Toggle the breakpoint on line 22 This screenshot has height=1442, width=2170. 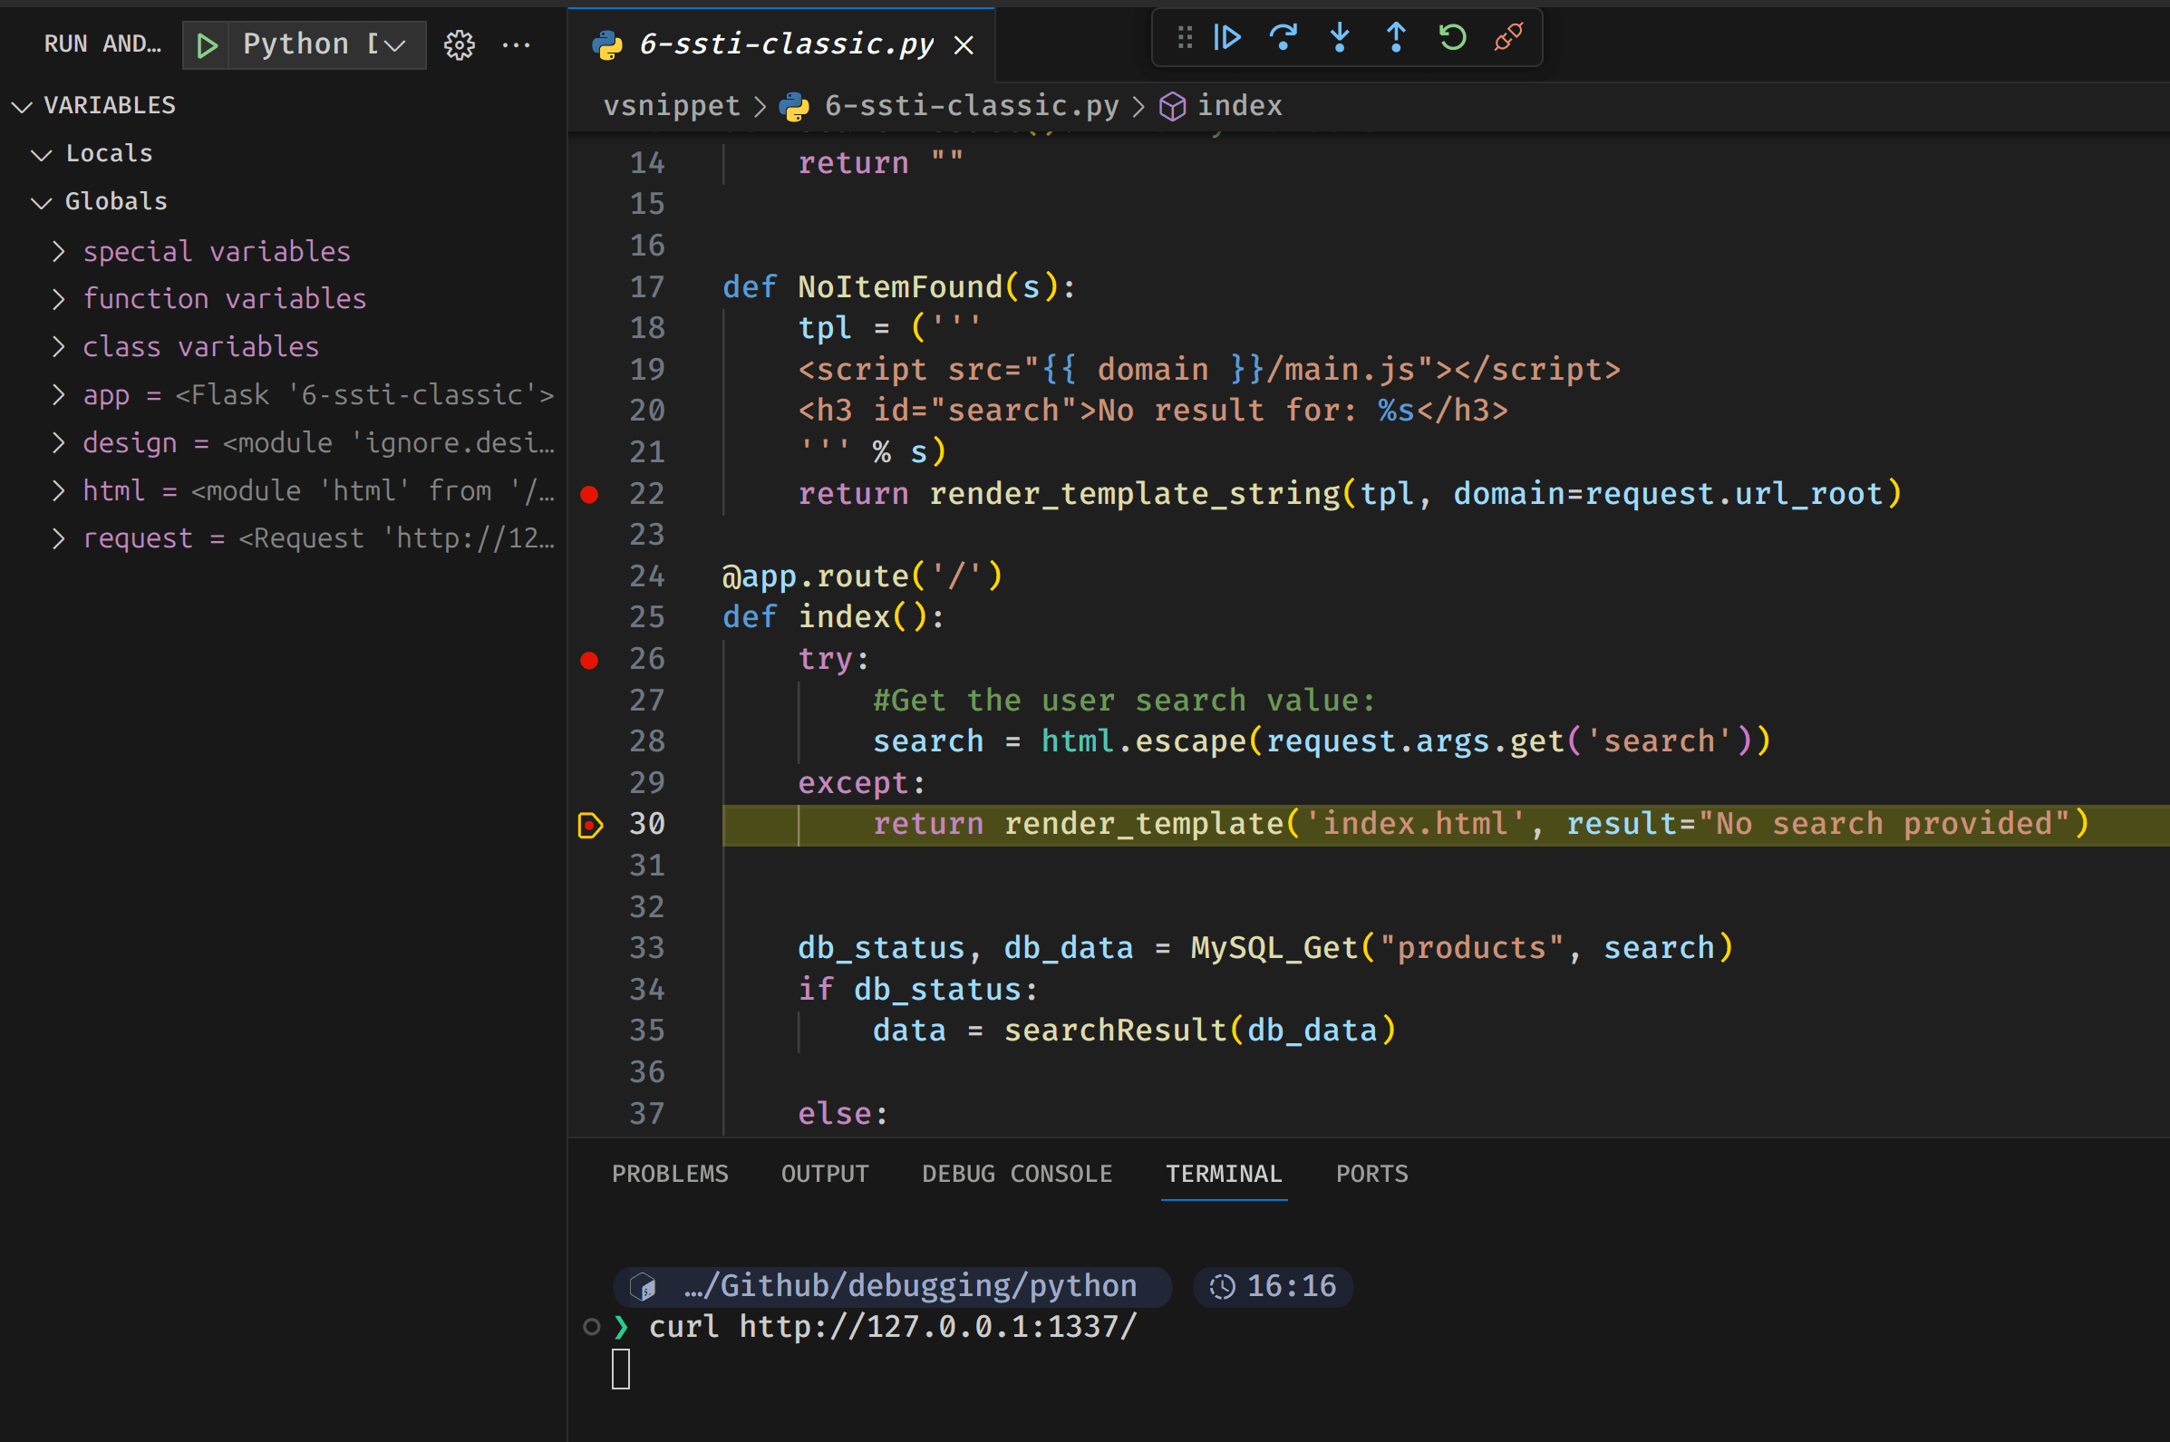(590, 495)
